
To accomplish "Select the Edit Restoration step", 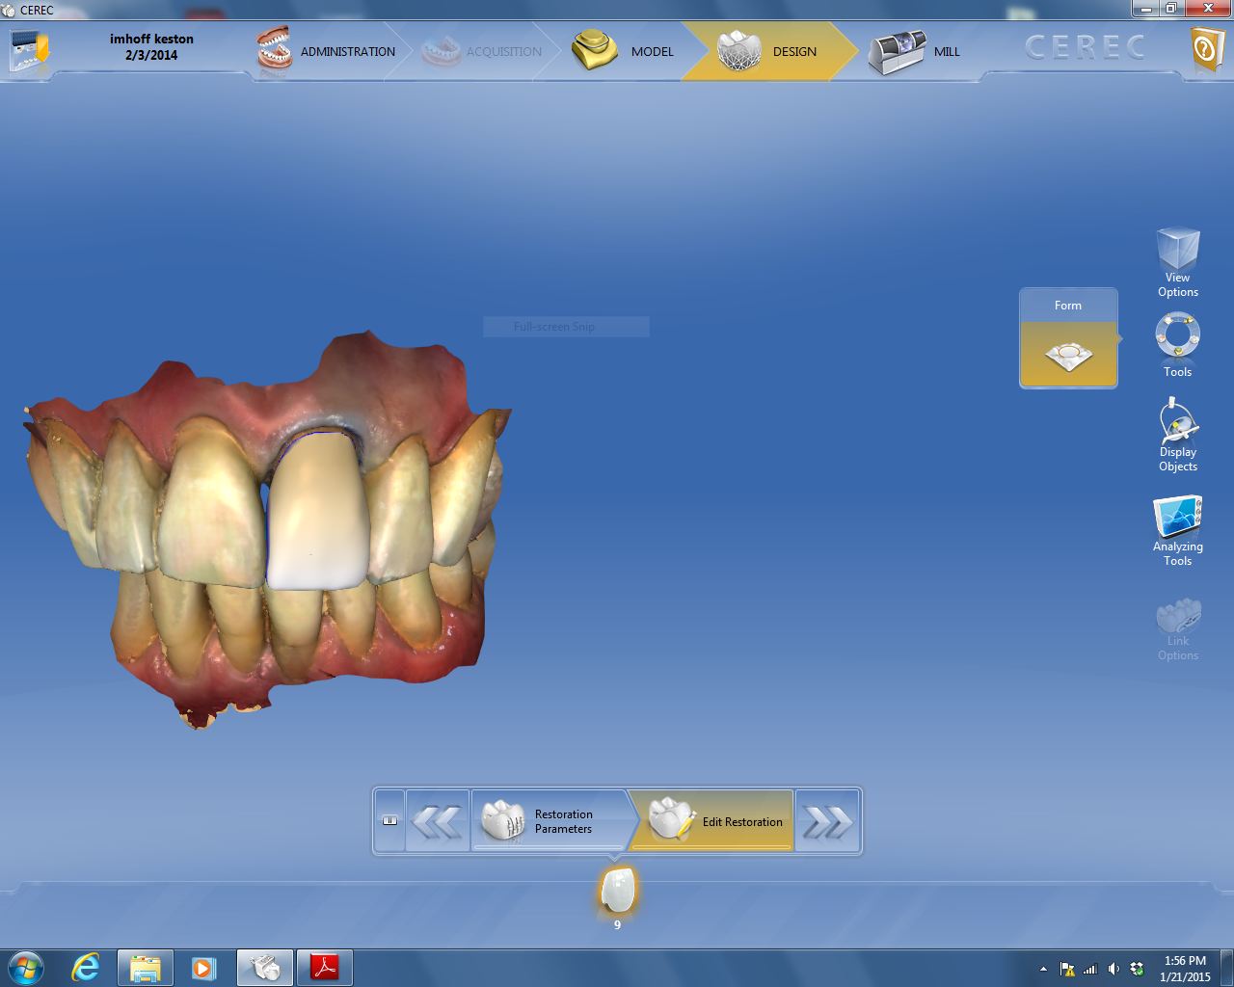I will 715,821.
